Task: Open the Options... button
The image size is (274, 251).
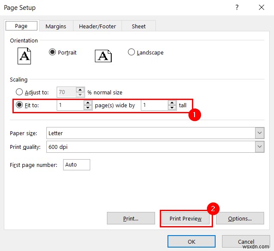Action: click(240, 218)
